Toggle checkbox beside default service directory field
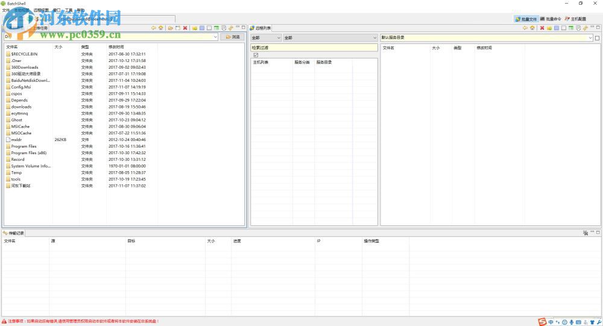Image resolution: width=603 pixels, height=326 pixels. pyautogui.click(x=597, y=38)
